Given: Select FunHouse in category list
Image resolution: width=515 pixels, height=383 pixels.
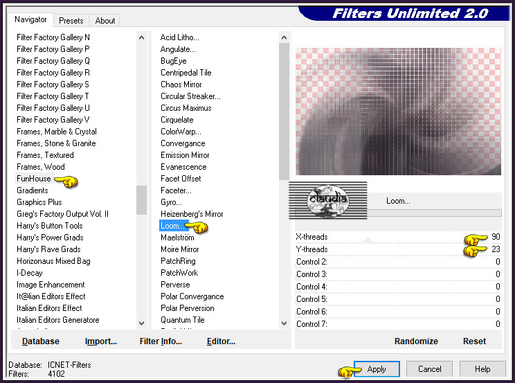Looking at the screenshot, I should 34,179.
